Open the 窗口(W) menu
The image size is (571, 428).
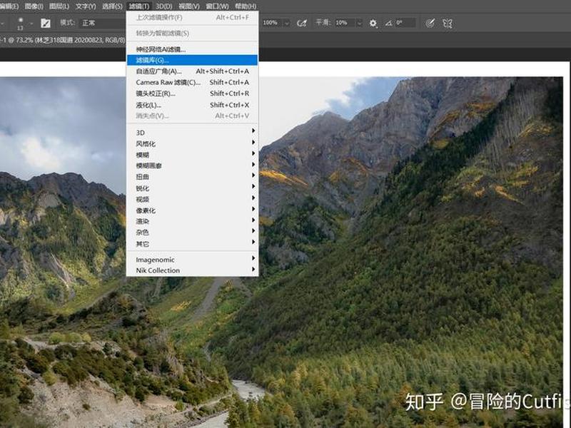coord(218,6)
